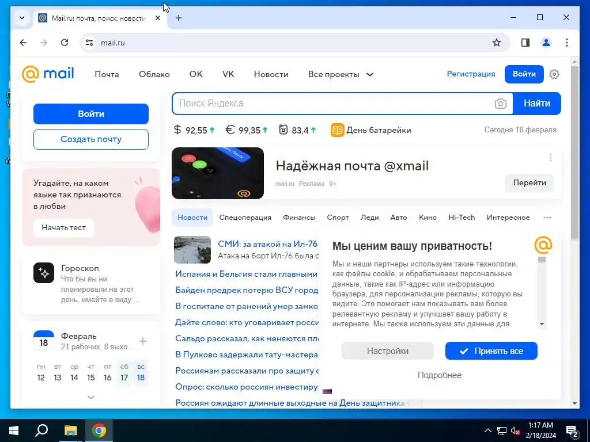Viewport: 590px width, 442px height.
Task: Click the Mail.ru @ logo
Action: click(x=48, y=74)
